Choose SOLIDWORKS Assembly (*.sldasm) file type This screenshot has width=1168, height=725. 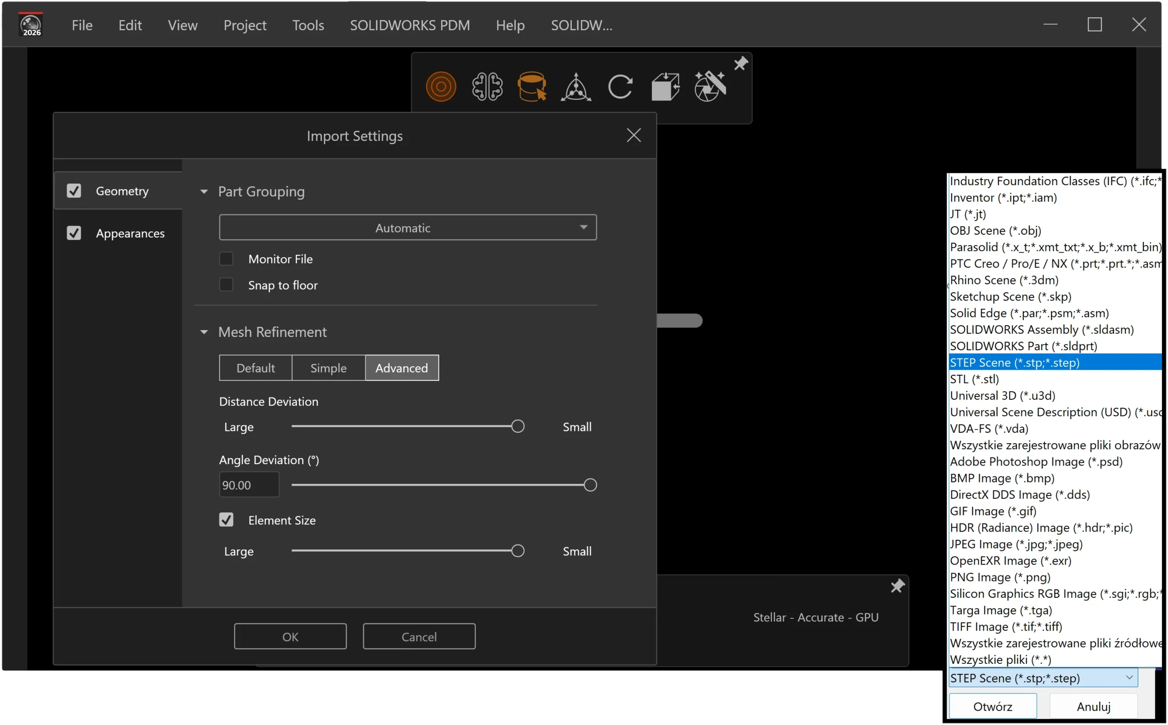(1055, 330)
